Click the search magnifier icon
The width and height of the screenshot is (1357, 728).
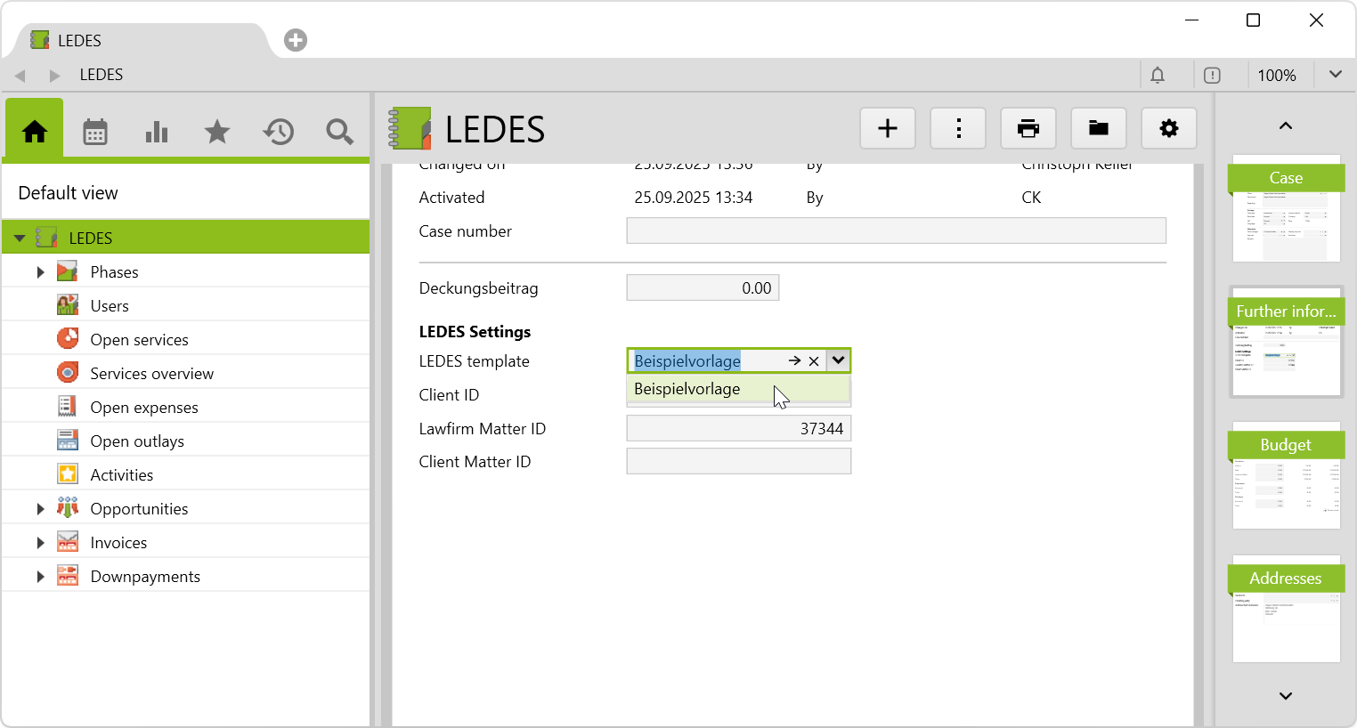339,133
